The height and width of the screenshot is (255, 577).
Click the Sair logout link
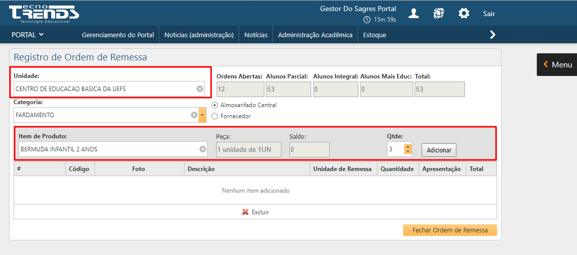[489, 14]
